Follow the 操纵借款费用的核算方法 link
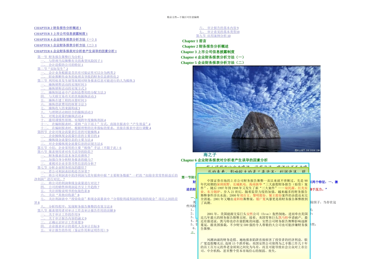Image resolution: width=366 pixels, height=259 pixels. [x=64, y=104]
